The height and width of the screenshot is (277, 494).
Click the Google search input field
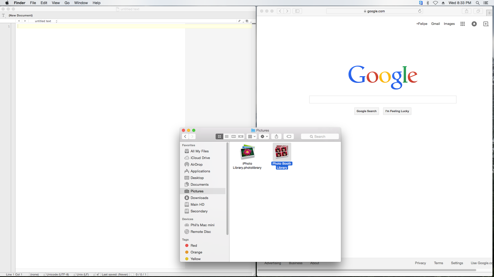pyautogui.click(x=383, y=100)
